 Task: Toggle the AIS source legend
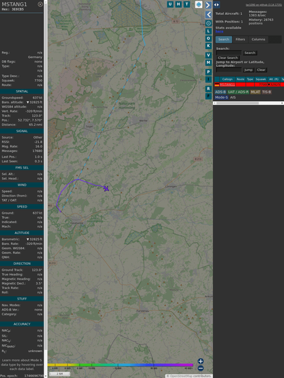tap(233, 98)
